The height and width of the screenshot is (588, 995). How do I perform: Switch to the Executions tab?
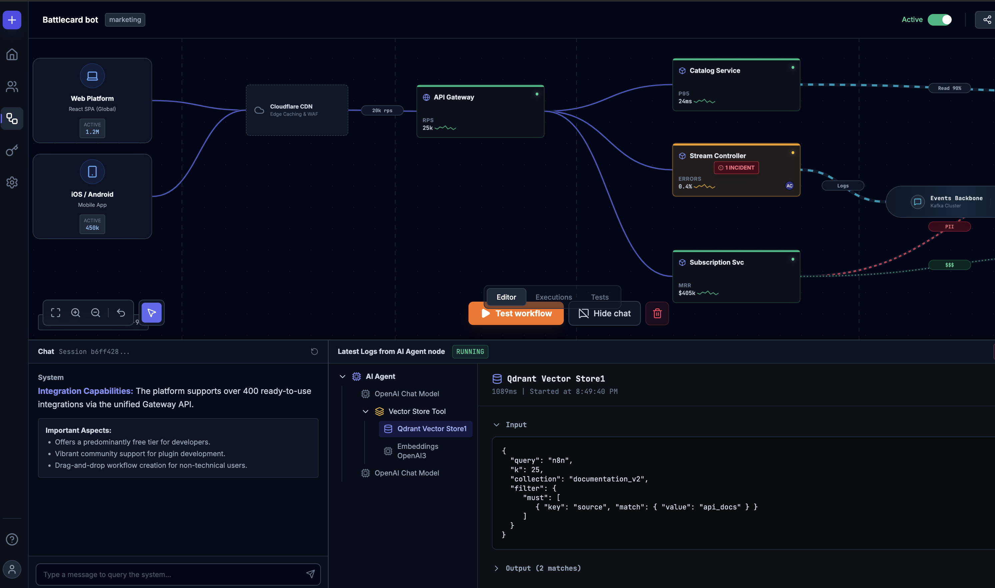(x=553, y=297)
